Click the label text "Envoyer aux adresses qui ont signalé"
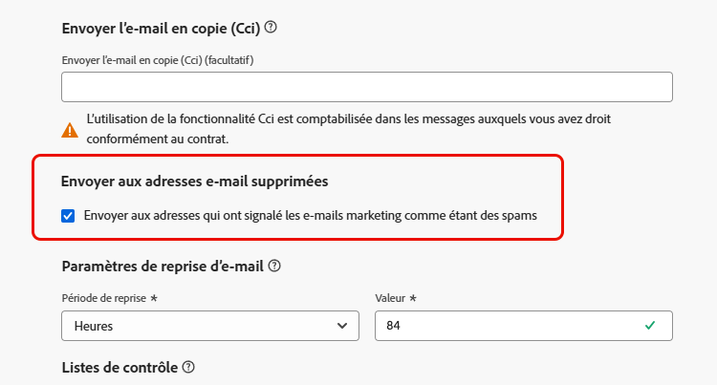The width and height of the screenshot is (717, 385). pyautogui.click(x=191, y=216)
